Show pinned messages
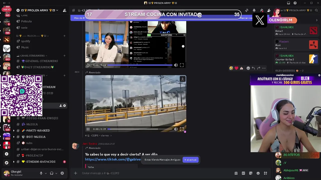 point(262,10)
